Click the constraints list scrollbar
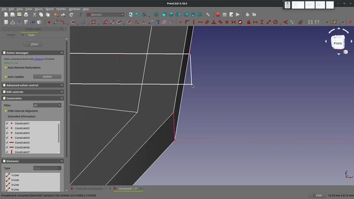 59,133
